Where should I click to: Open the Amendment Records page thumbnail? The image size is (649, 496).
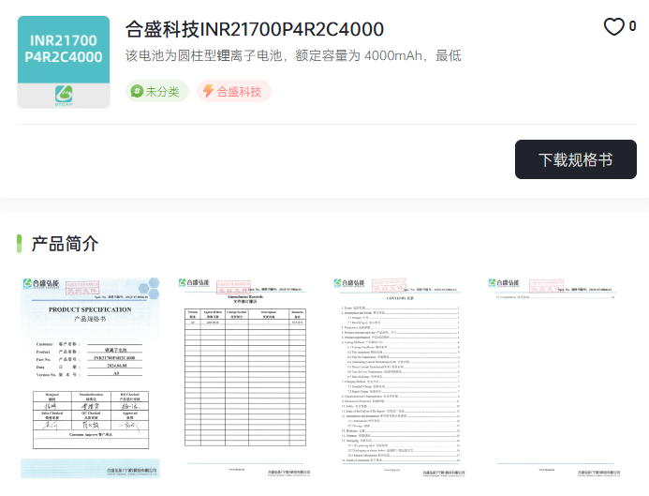pyautogui.click(x=245, y=378)
